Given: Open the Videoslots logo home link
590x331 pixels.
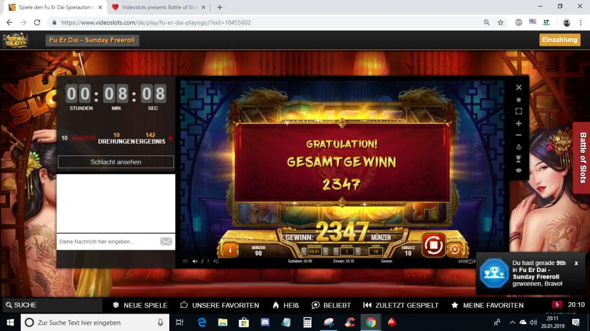Looking at the screenshot, I should 15,40.
